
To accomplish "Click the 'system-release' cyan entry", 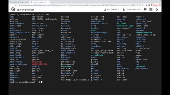I will pos(144,33).
